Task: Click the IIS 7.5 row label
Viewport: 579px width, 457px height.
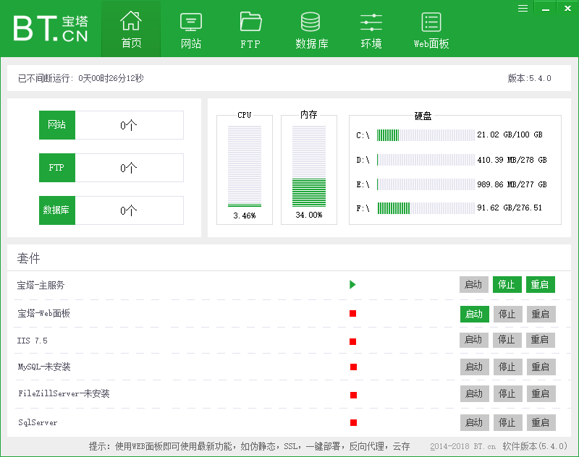Action: coord(32,341)
